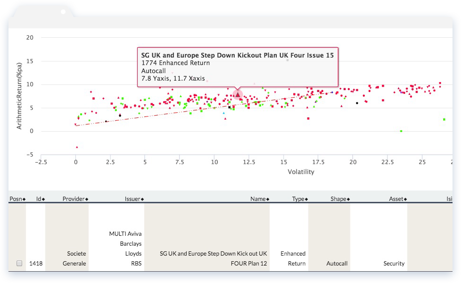Click the 'ArithmeticReturn(%pa)' y-axis title

19,96
